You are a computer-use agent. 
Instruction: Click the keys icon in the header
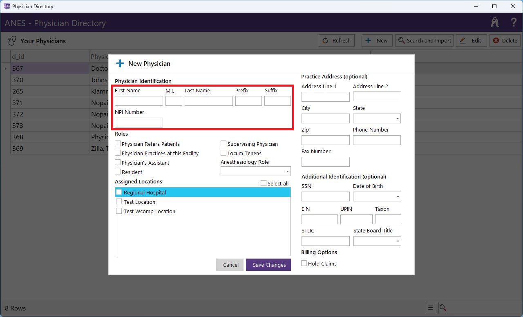click(x=495, y=22)
